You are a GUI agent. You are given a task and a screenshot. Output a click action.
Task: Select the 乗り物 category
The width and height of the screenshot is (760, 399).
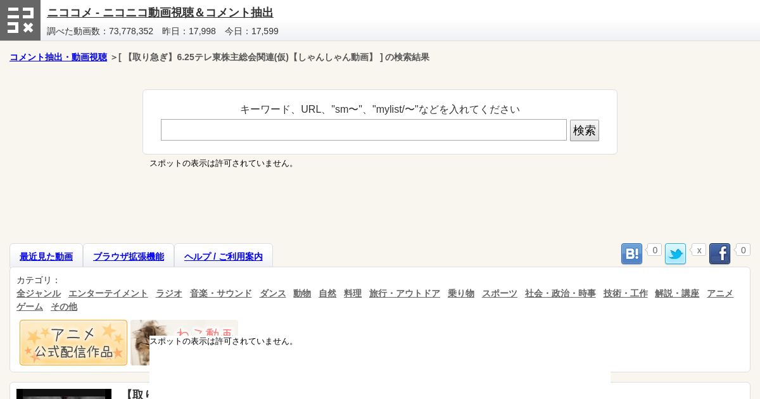tap(461, 293)
